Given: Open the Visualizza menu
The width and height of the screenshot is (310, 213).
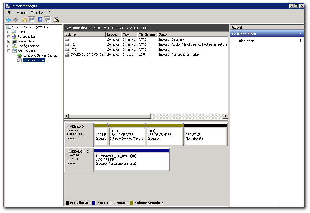Looking at the screenshot, I should [37, 13].
